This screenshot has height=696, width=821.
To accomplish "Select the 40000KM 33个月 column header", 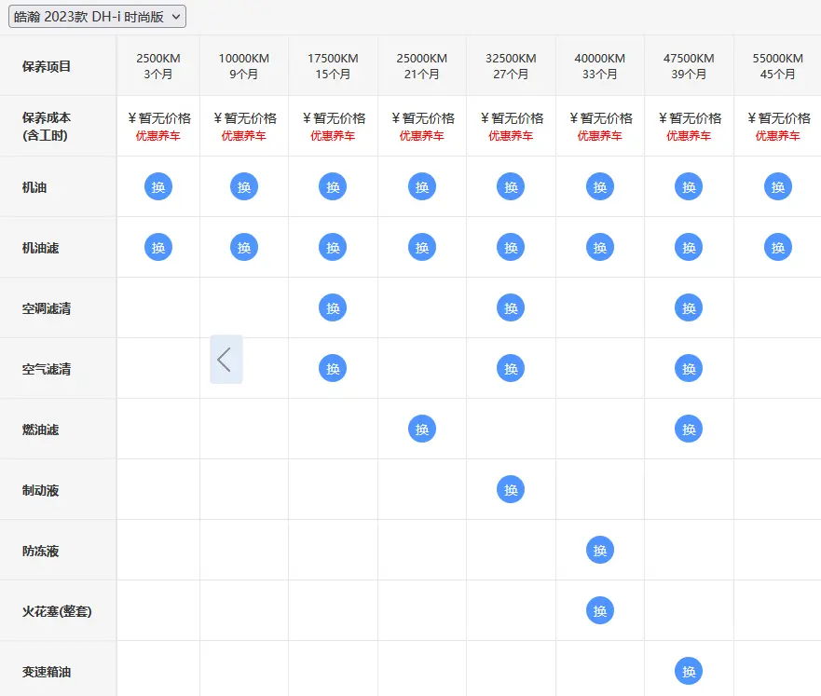I will pyautogui.click(x=600, y=66).
